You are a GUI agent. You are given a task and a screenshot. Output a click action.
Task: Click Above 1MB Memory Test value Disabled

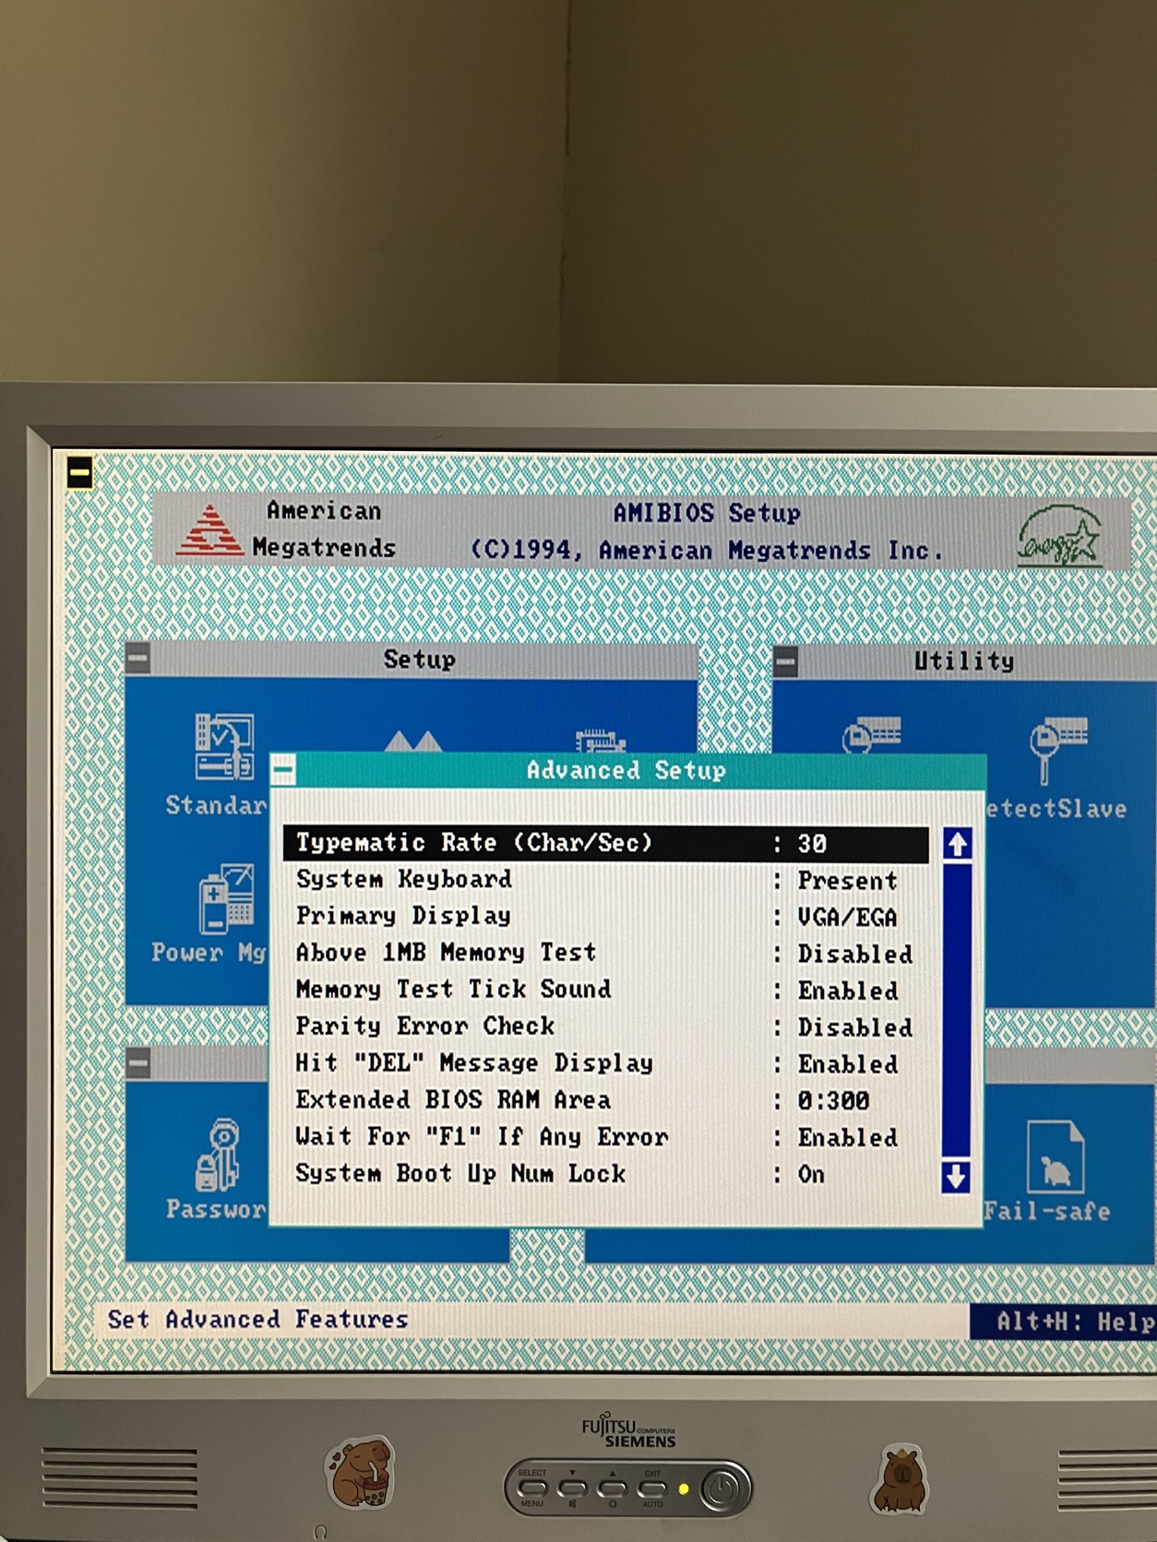coord(854,954)
